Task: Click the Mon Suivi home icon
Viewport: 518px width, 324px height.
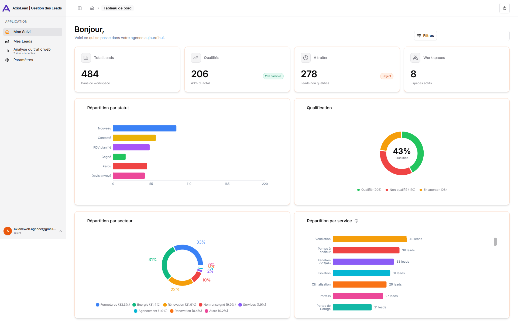Action: (7, 32)
